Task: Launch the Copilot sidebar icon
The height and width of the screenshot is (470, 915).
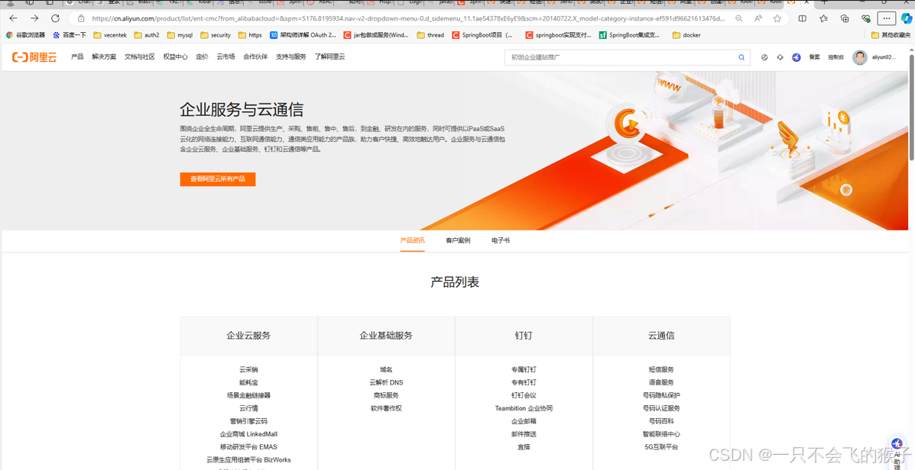Action: (907, 18)
